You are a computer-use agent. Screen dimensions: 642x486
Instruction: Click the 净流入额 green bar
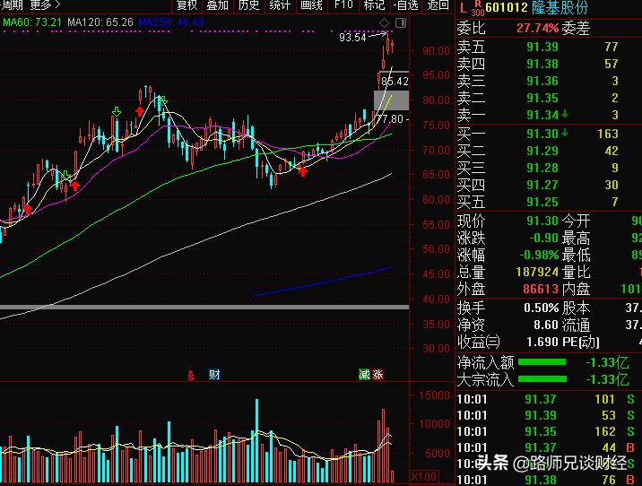[542, 362]
